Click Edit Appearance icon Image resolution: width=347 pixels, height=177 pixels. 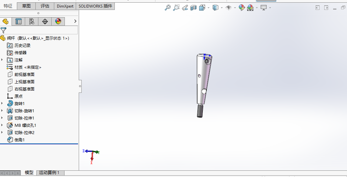[x=242, y=8]
